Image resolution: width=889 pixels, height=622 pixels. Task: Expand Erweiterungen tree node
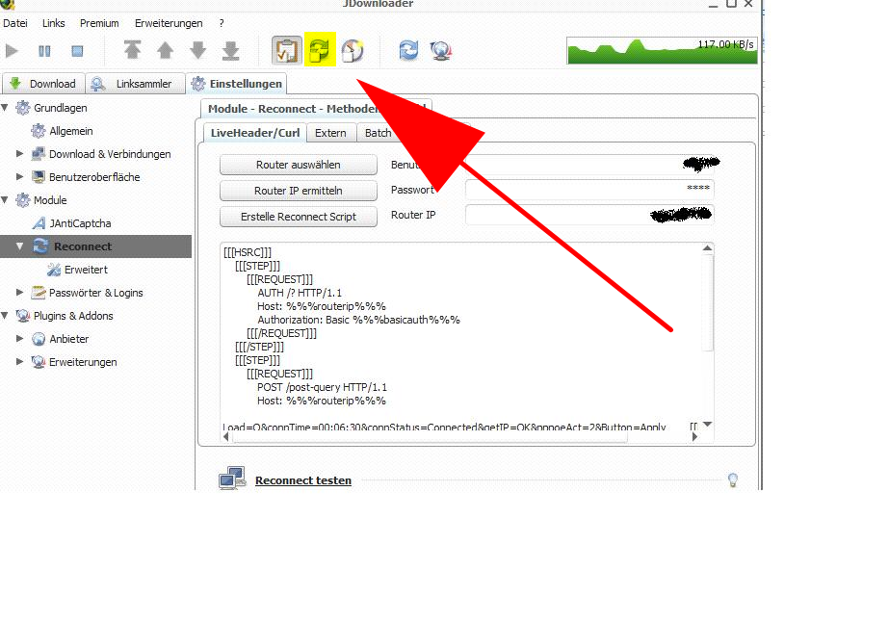tap(20, 361)
